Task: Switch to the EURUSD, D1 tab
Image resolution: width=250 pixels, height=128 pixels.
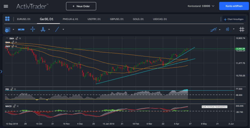Action: [23, 19]
